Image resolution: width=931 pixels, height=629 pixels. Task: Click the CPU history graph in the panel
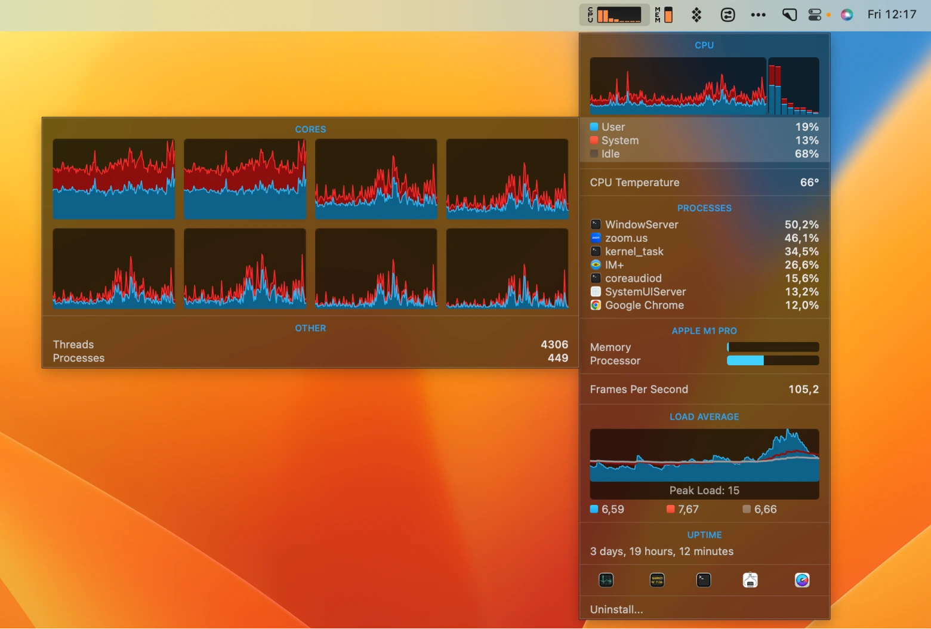pyautogui.click(x=678, y=86)
